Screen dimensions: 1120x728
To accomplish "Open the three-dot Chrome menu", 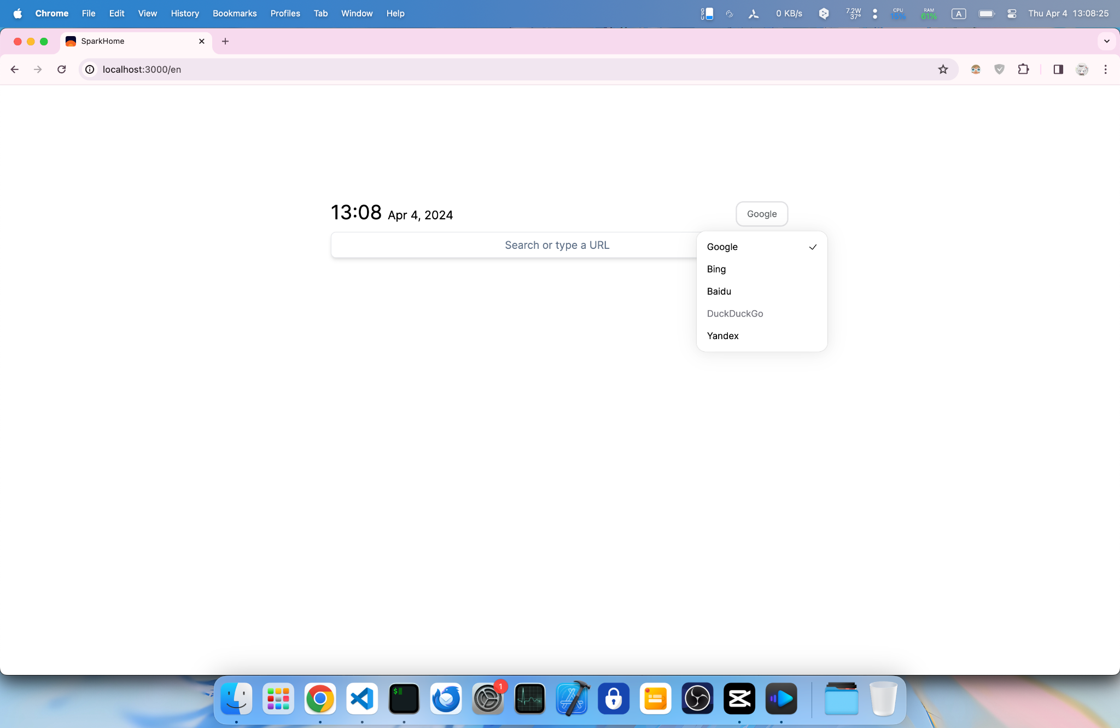I will tap(1105, 69).
